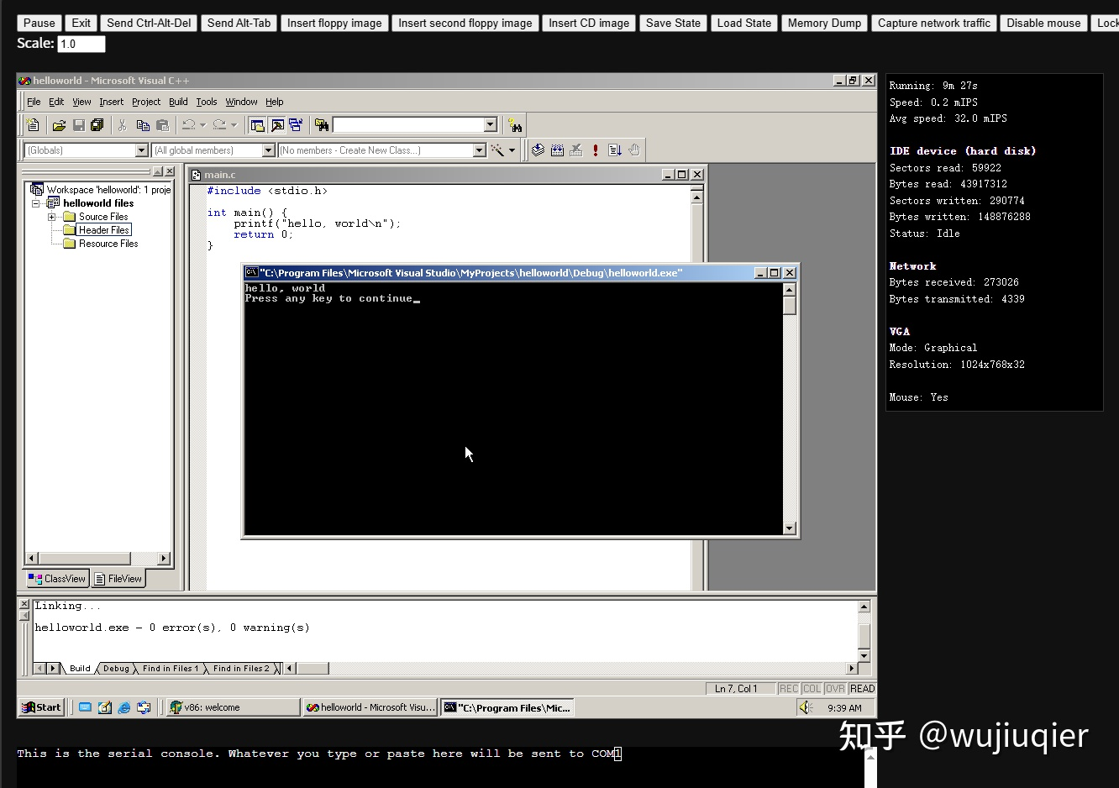Click the Disable mouse button
The height and width of the screenshot is (788, 1119).
[x=1043, y=23]
